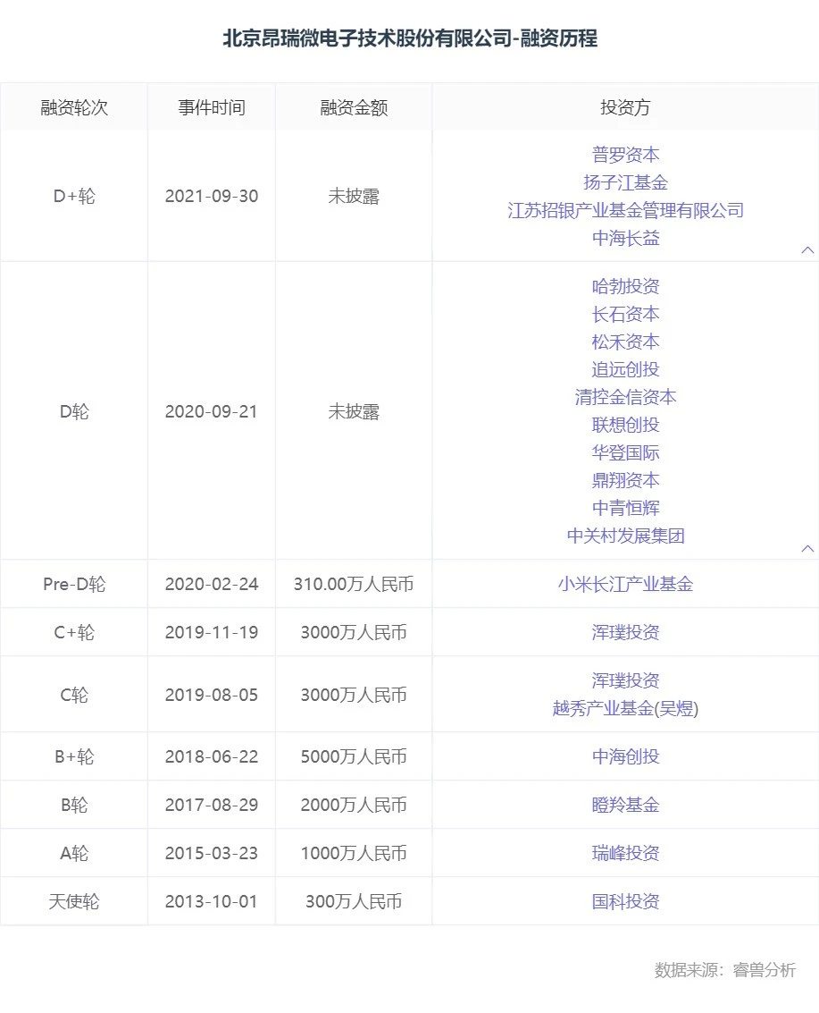The width and height of the screenshot is (819, 1013).
Task: Select the 中关村发展集团 link
Action: tap(625, 536)
